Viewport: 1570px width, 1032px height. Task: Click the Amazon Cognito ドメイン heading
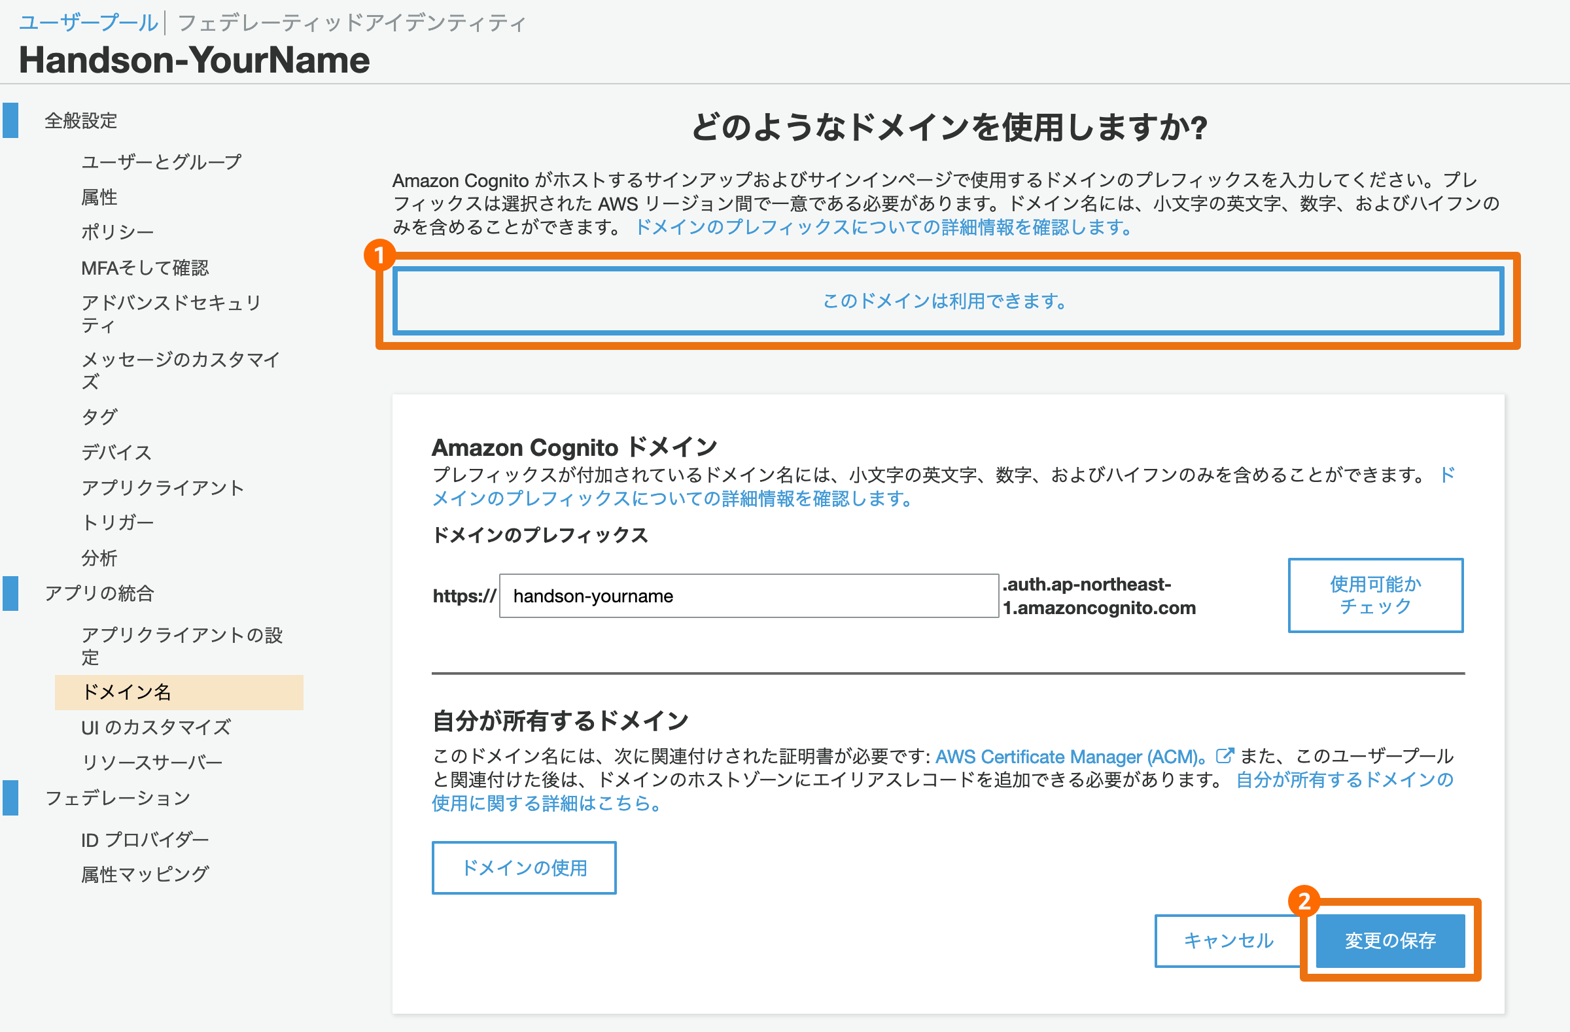tap(574, 447)
